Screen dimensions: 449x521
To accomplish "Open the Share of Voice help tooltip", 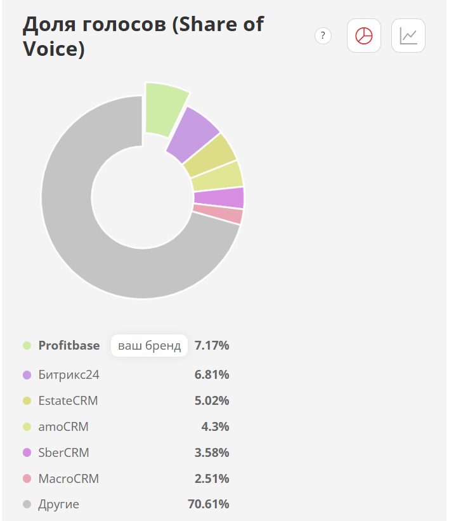I will click(323, 36).
